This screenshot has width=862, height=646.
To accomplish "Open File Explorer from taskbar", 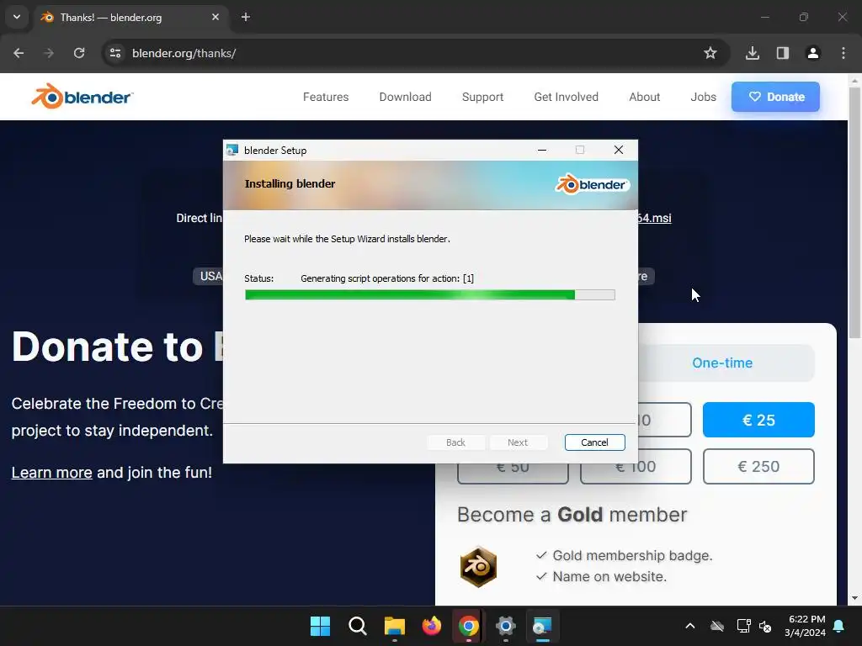I will pos(394,626).
